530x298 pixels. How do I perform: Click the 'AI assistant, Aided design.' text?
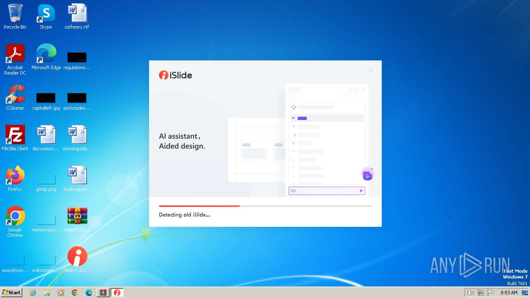pos(182,141)
